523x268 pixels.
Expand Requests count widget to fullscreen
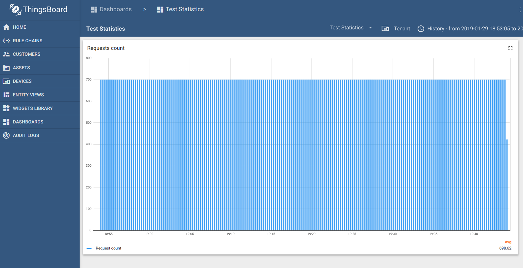point(510,48)
